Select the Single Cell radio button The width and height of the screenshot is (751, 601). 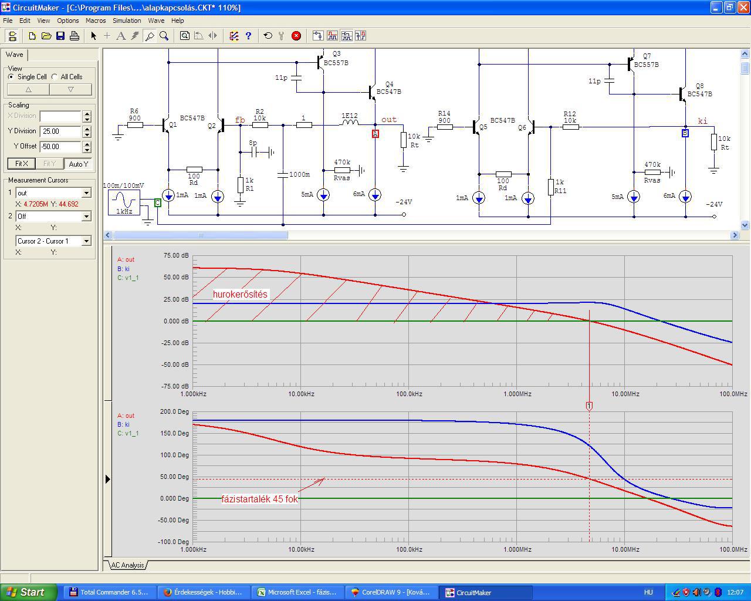pyautogui.click(x=11, y=77)
